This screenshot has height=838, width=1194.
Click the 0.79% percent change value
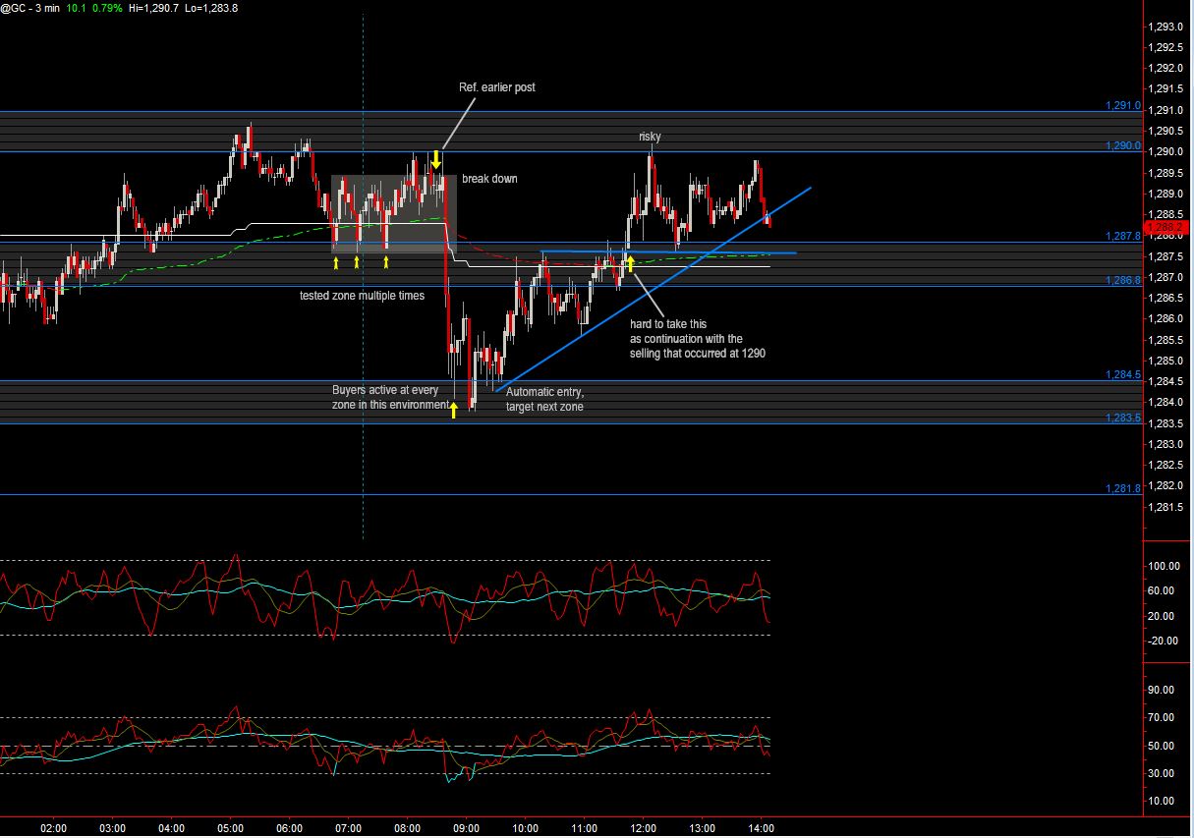coord(107,8)
